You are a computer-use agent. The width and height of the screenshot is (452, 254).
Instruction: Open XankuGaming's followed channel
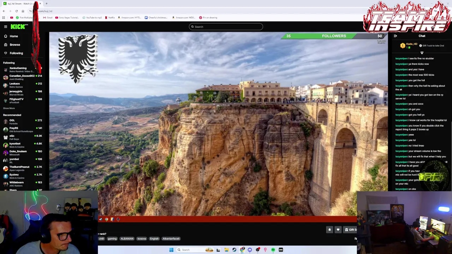click(21, 69)
